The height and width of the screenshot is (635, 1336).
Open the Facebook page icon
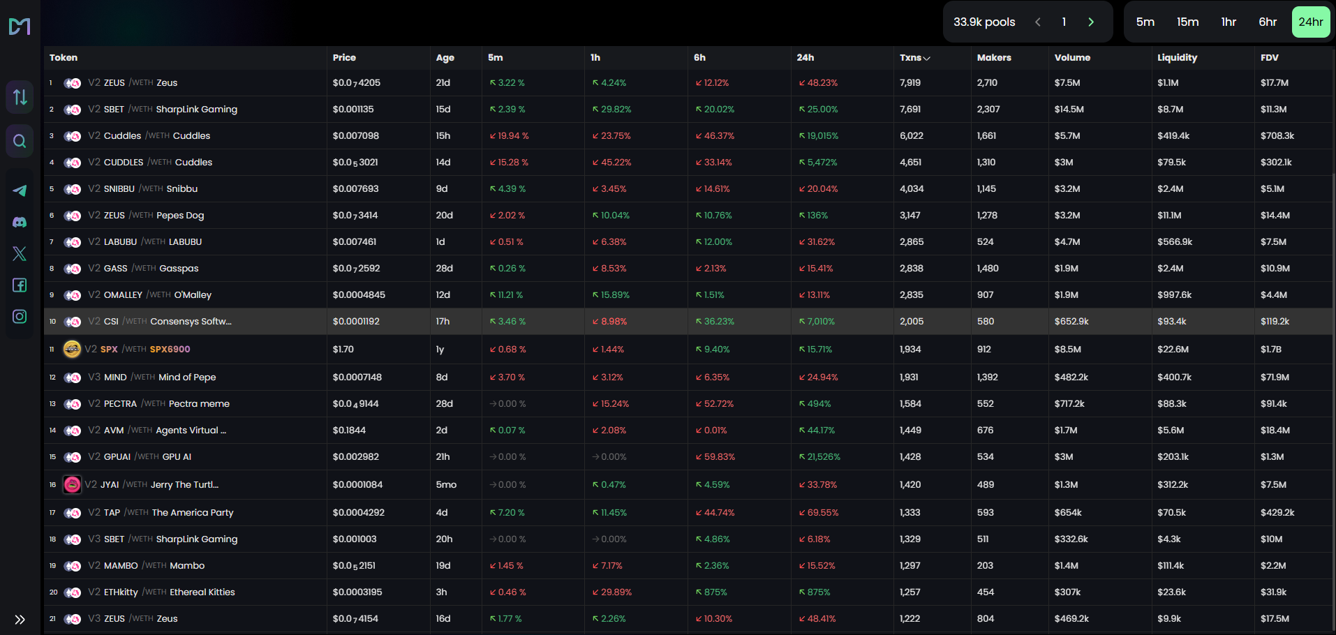click(x=19, y=285)
